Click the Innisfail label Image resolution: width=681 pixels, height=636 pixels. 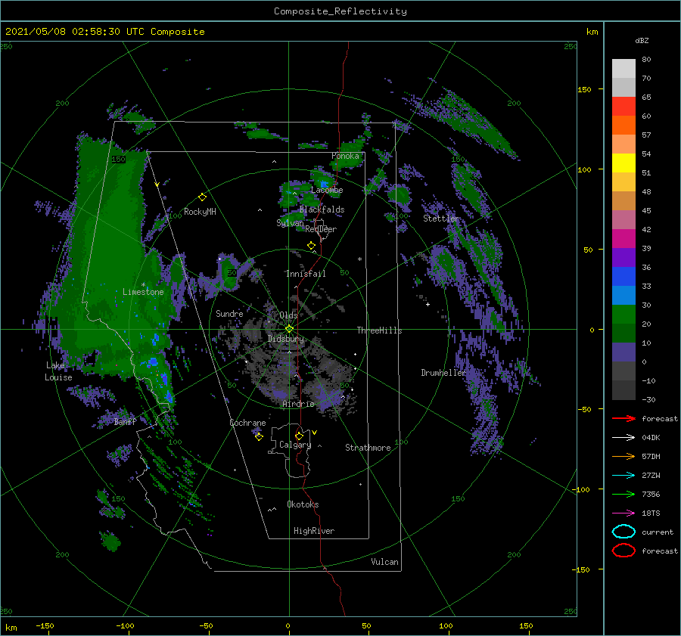pyautogui.click(x=306, y=274)
